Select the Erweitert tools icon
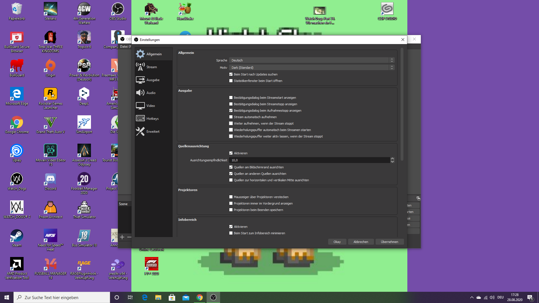 coord(140,131)
